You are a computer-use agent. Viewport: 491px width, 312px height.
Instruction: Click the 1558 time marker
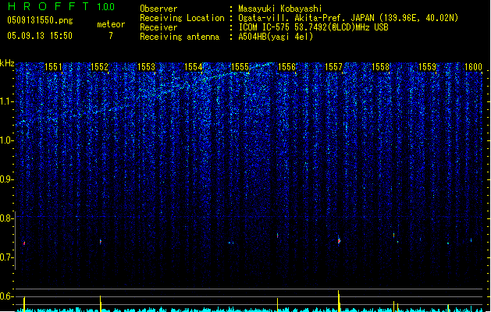pyautogui.click(x=380, y=66)
